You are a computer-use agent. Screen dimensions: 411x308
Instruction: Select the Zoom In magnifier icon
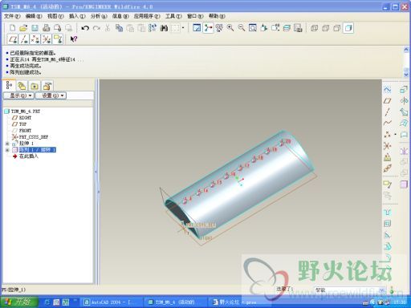tap(230, 28)
